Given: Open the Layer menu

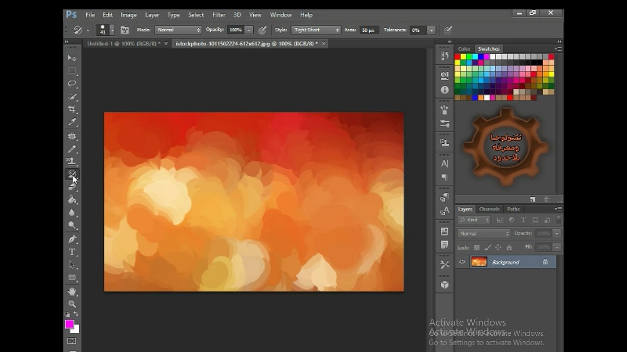Looking at the screenshot, I should coord(152,15).
